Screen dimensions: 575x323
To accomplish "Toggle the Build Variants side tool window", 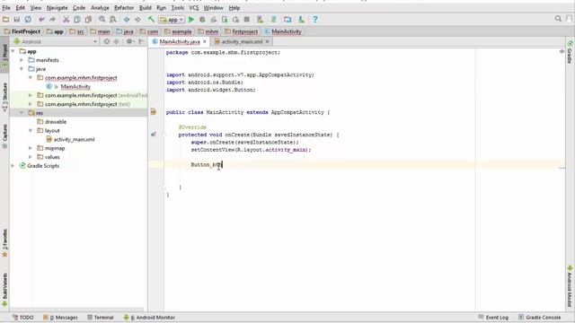I will (x=4, y=289).
